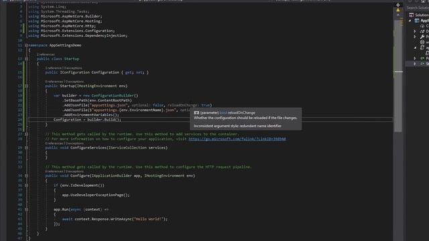Click 'IApplicationBuilder app' parameter on line 34
Screen dimensions: 429x241
pyautogui.click(x=116, y=175)
